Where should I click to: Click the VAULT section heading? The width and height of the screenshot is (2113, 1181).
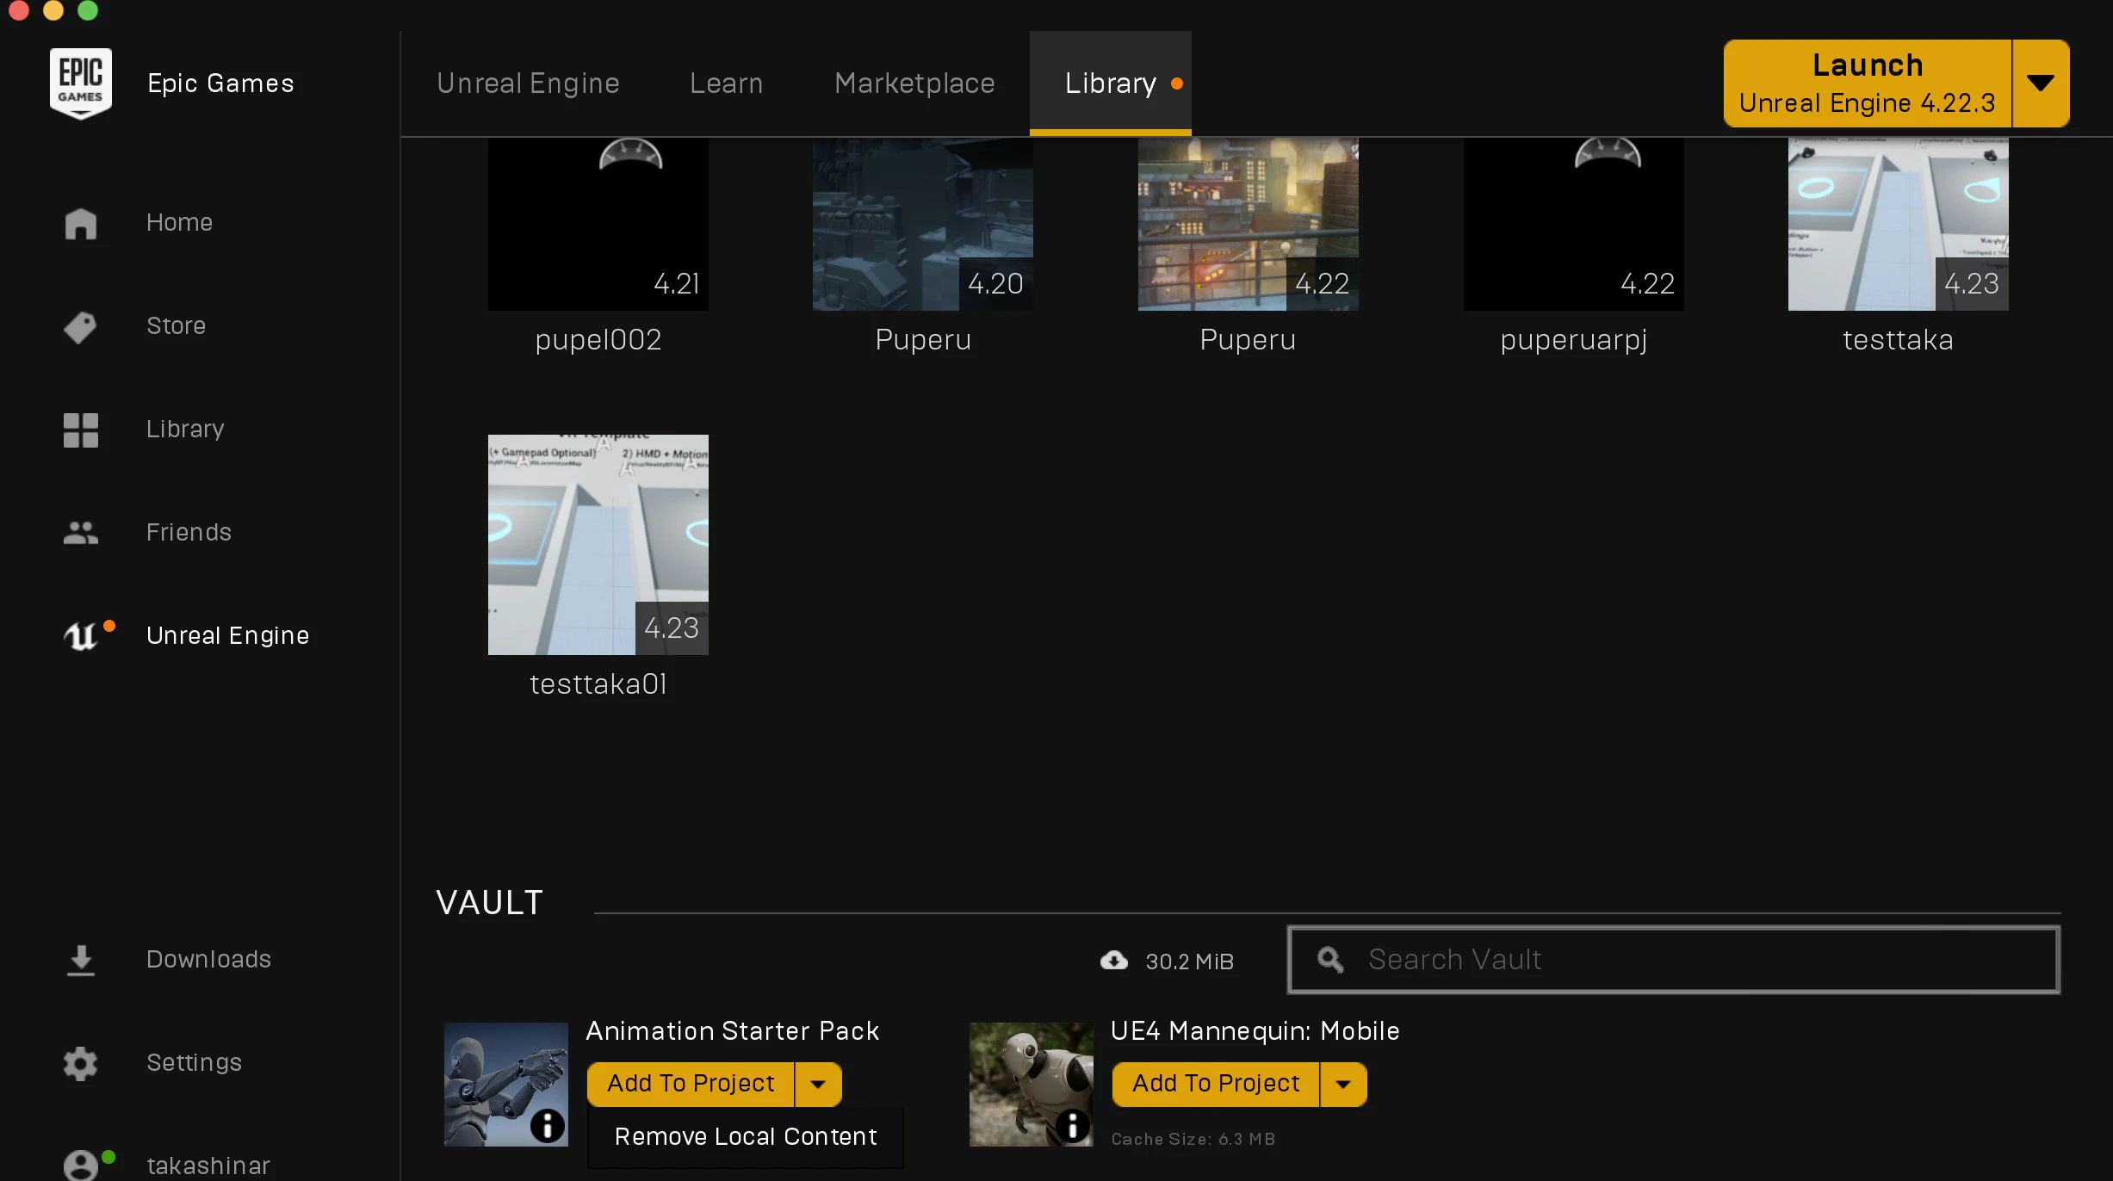(x=489, y=903)
